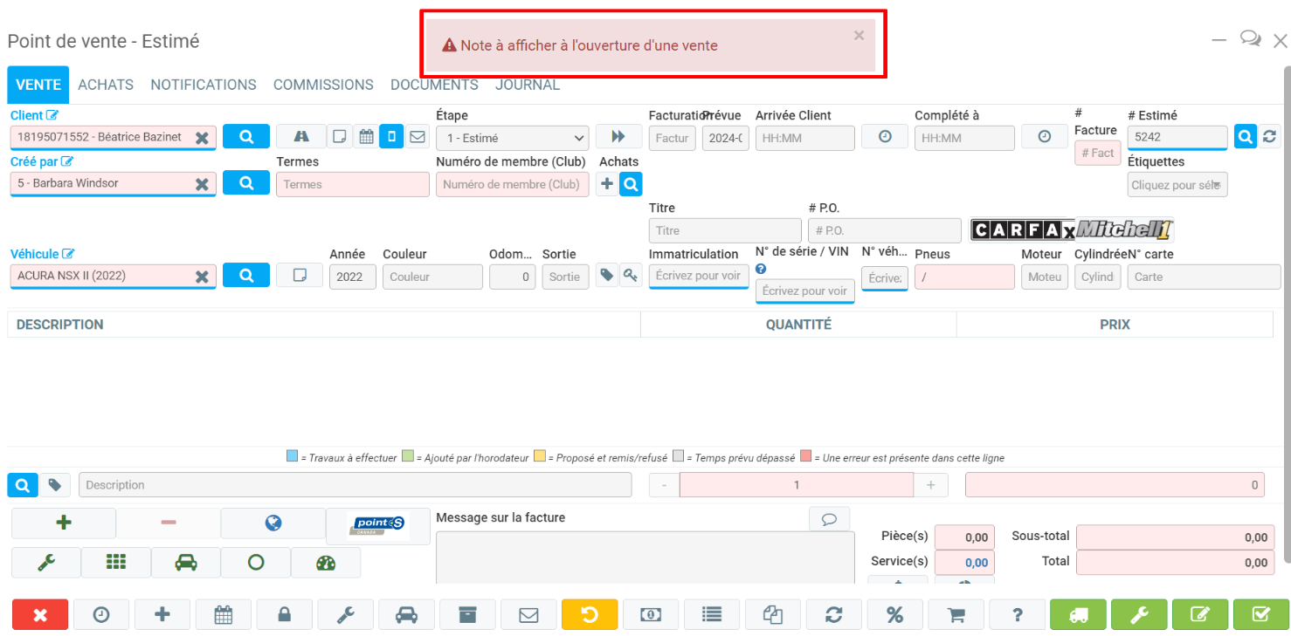Open the calendar icon in the client row
Image resolution: width=1291 pixels, height=636 pixels.
[x=366, y=137]
